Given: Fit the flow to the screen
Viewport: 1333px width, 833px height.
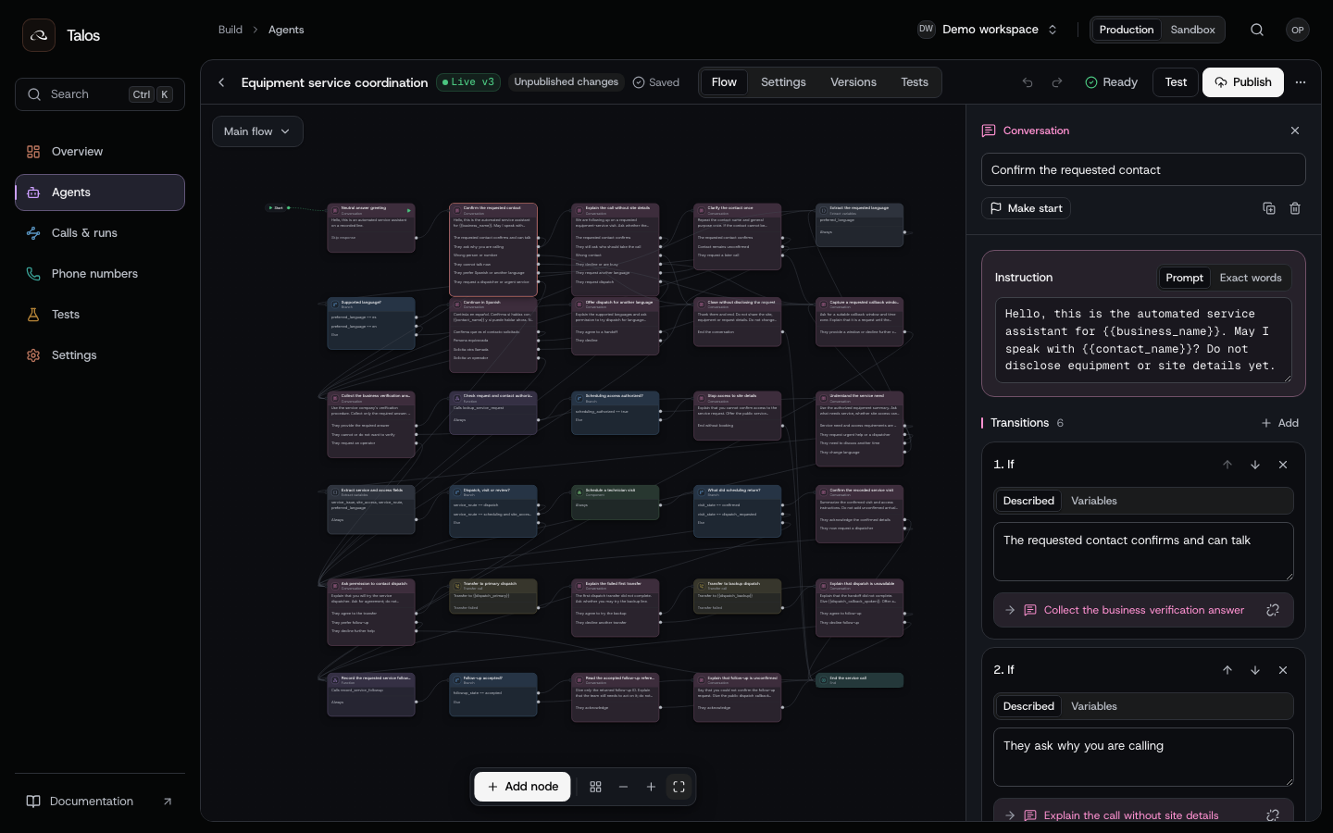Looking at the screenshot, I should [x=679, y=787].
